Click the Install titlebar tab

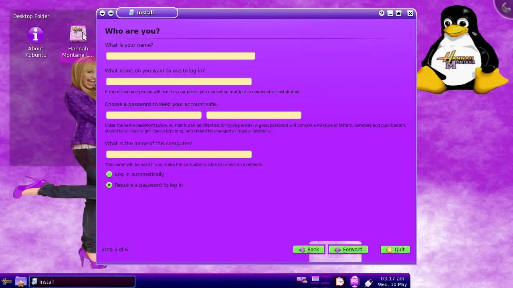pyautogui.click(x=147, y=13)
